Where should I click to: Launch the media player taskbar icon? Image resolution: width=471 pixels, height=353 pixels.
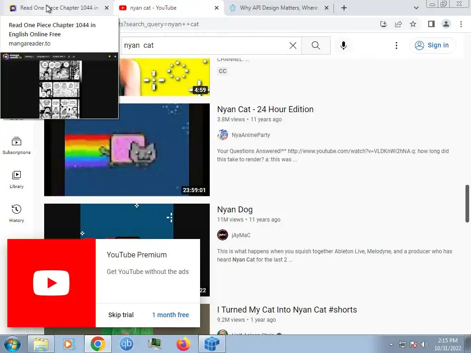(69, 344)
